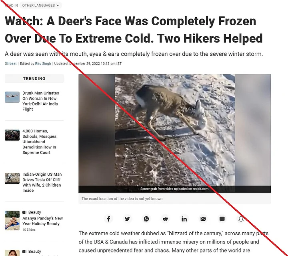
Task: Open Drunk Man Urinates trending story
Action: pyautogui.click(x=41, y=101)
